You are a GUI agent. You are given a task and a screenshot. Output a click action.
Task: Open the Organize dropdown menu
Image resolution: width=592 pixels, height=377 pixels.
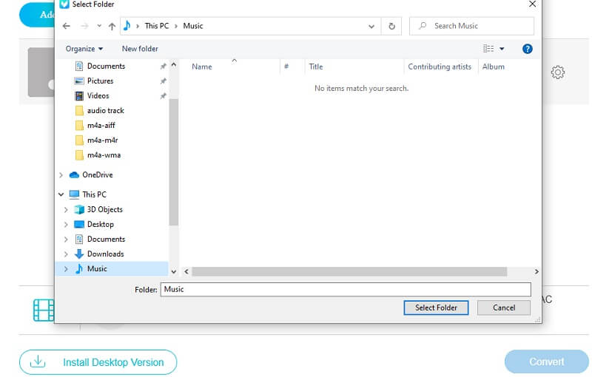[84, 49]
